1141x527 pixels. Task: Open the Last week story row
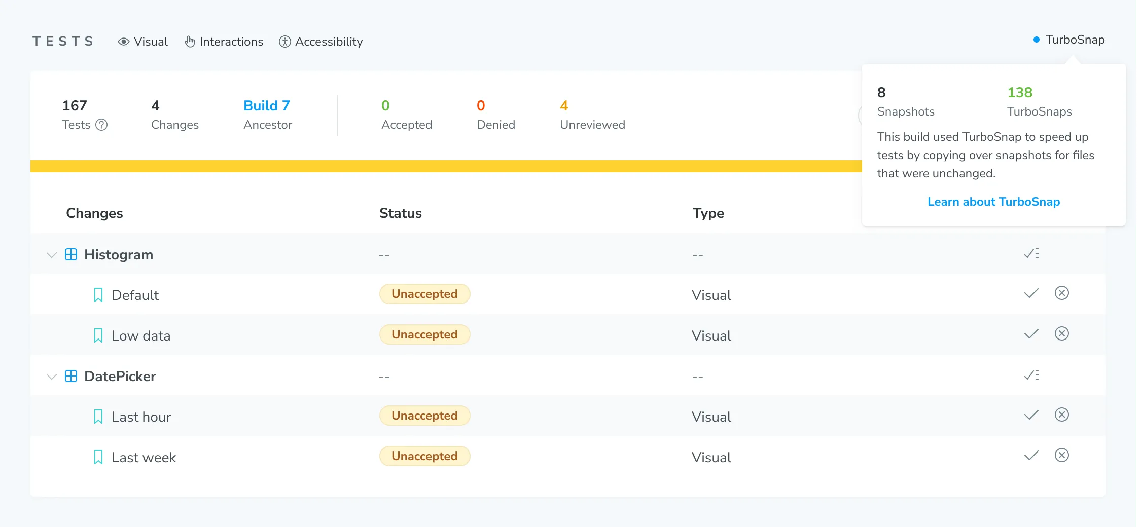pyautogui.click(x=144, y=458)
